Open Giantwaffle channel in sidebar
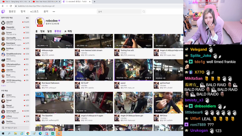Viewport: 242px width, 136px height. (x=15, y=39)
